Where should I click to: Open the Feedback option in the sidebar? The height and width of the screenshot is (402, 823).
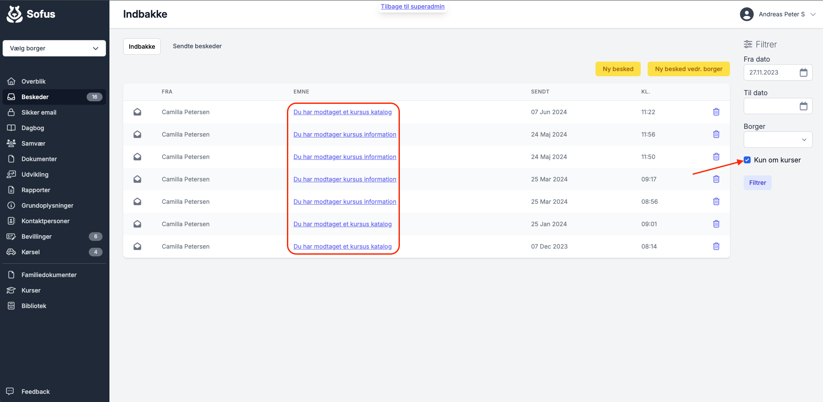pos(35,392)
